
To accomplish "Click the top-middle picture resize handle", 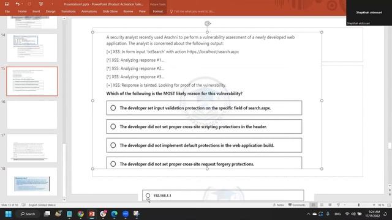I will click(207, 32).
